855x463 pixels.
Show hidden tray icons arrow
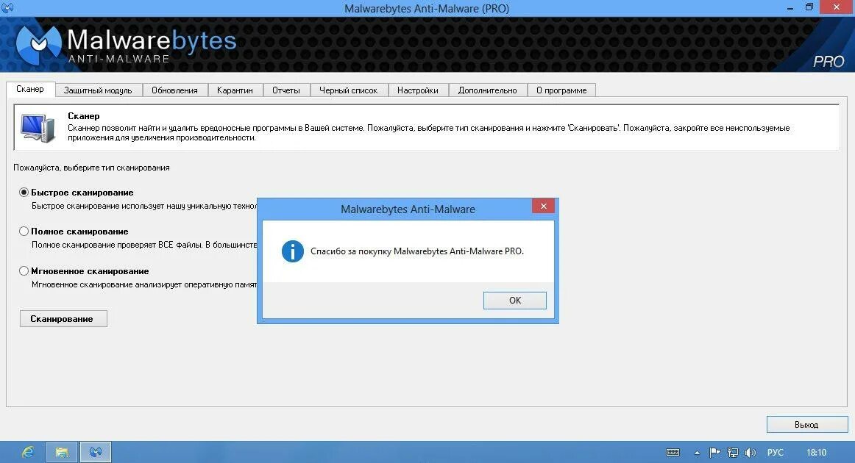(x=697, y=453)
